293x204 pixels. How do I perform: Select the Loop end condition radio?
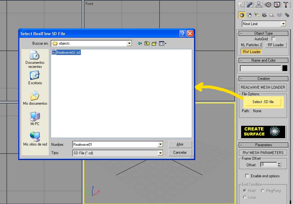(244, 197)
